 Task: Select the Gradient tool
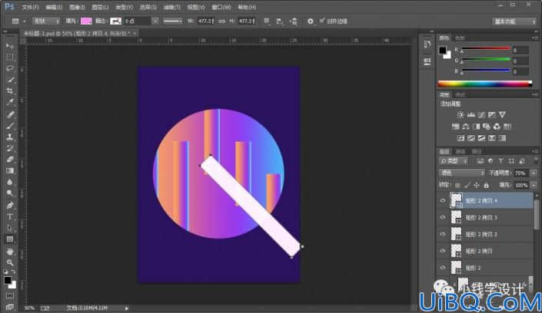[10, 171]
